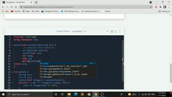Show hidden system tray icons
Viewport: 172px width, 97px height.
pyautogui.click(x=139, y=94)
